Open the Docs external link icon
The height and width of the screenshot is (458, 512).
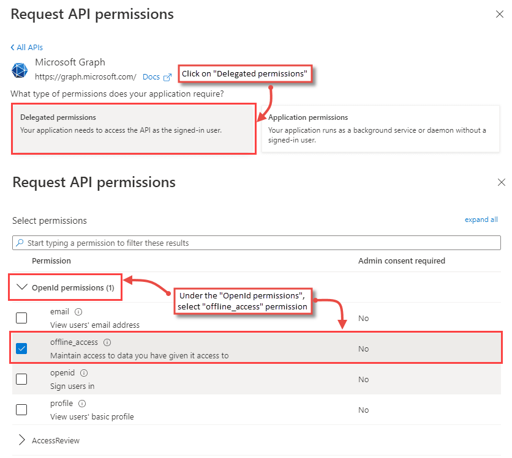pos(168,77)
